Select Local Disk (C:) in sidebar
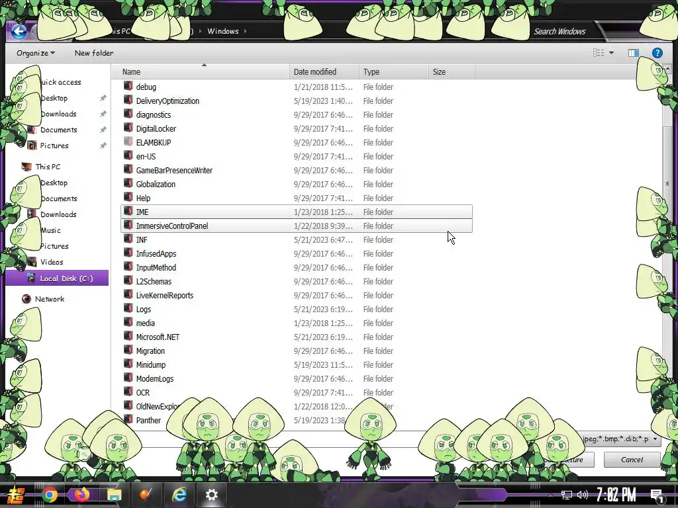This screenshot has height=508, width=678. tap(57, 278)
